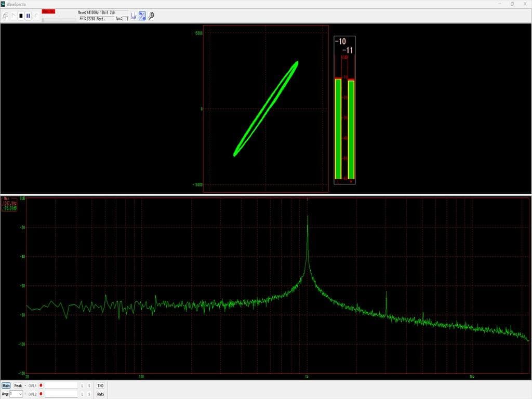Click the repeat loop icon
This screenshot has height=399, width=532.
[36, 16]
